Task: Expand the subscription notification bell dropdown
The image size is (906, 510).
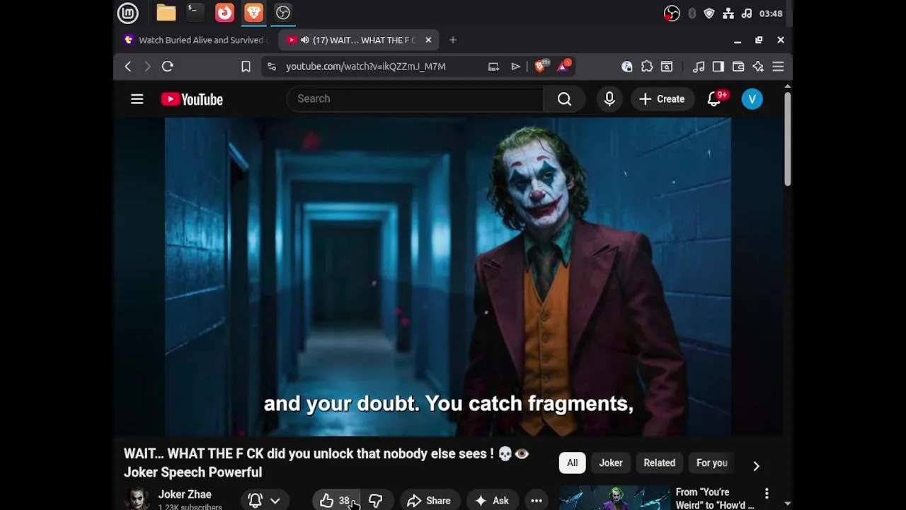Action: click(264, 501)
